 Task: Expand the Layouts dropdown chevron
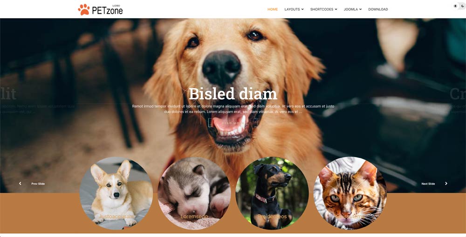click(x=302, y=9)
